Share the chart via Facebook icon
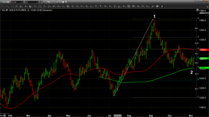Viewport: 209px width, 117px height. tap(66, 2)
